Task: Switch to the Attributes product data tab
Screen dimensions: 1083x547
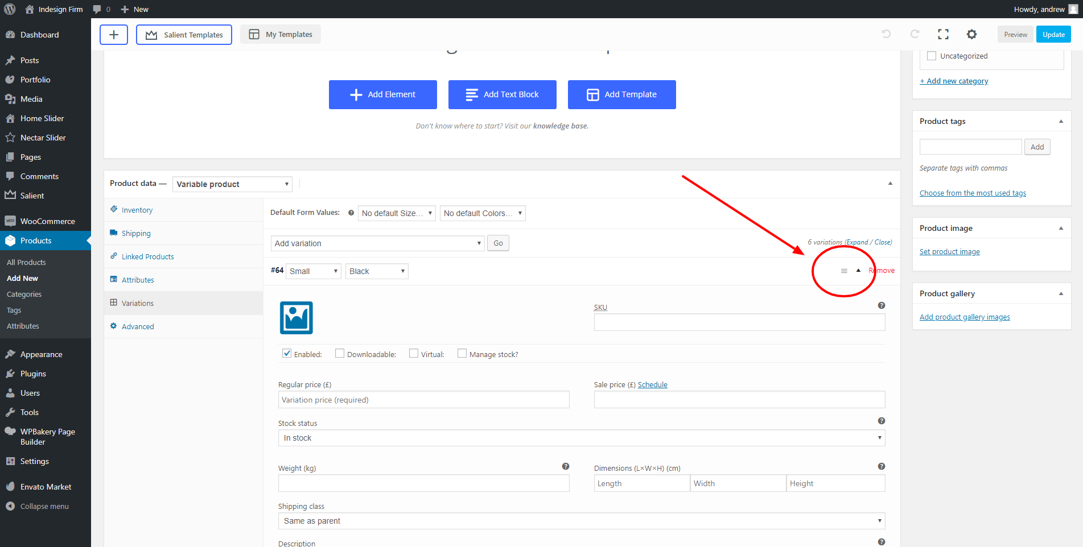Action: (138, 280)
